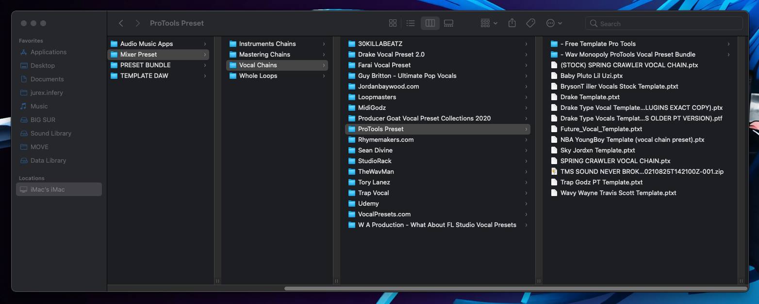Image resolution: width=759 pixels, height=304 pixels.
Task: Select the VocalPresets.com folder
Action: click(438, 214)
